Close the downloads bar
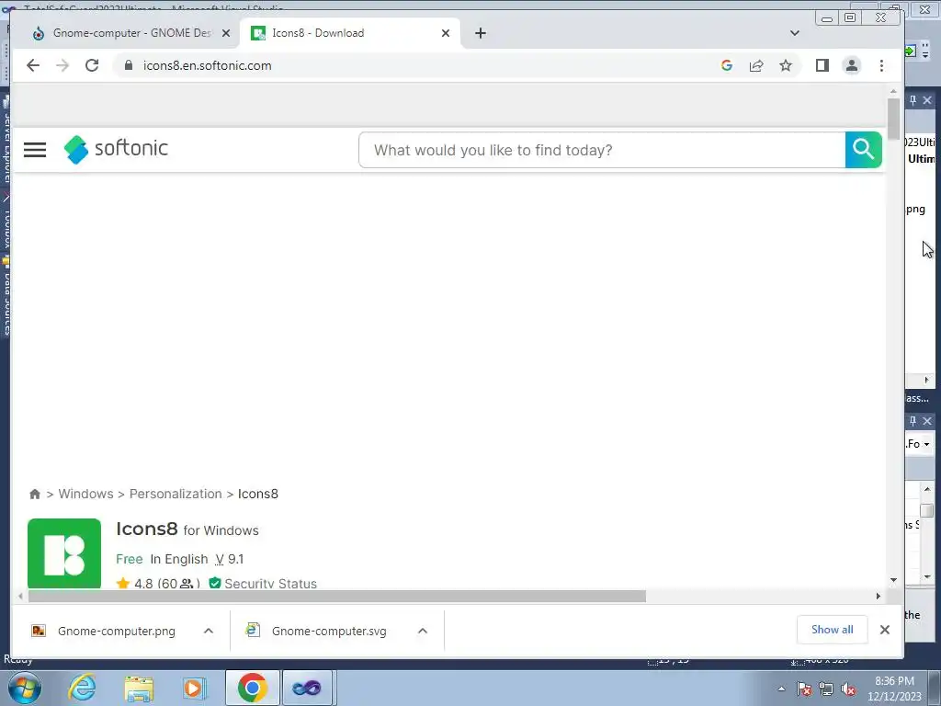Image resolution: width=941 pixels, height=706 pixels. (x=885, y=630)
